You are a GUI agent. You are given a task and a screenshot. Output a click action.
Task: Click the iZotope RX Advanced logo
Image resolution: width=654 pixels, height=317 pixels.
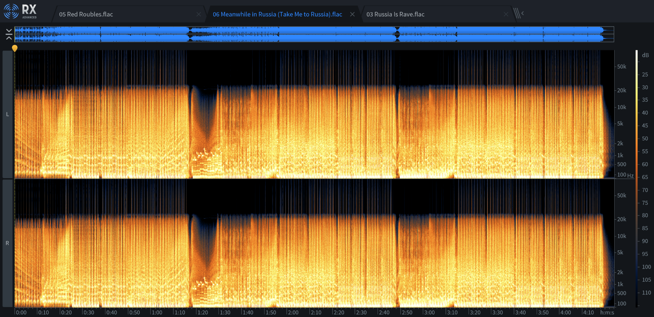20,12
